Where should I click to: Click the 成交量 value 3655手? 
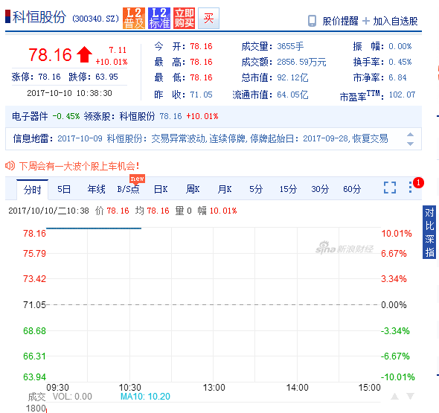pos(290,46)
